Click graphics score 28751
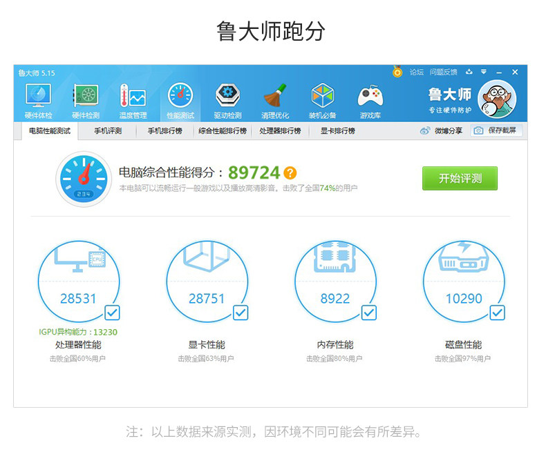Image resolution: width=546 pixels, height=474 pixels. tap(207, 299)
